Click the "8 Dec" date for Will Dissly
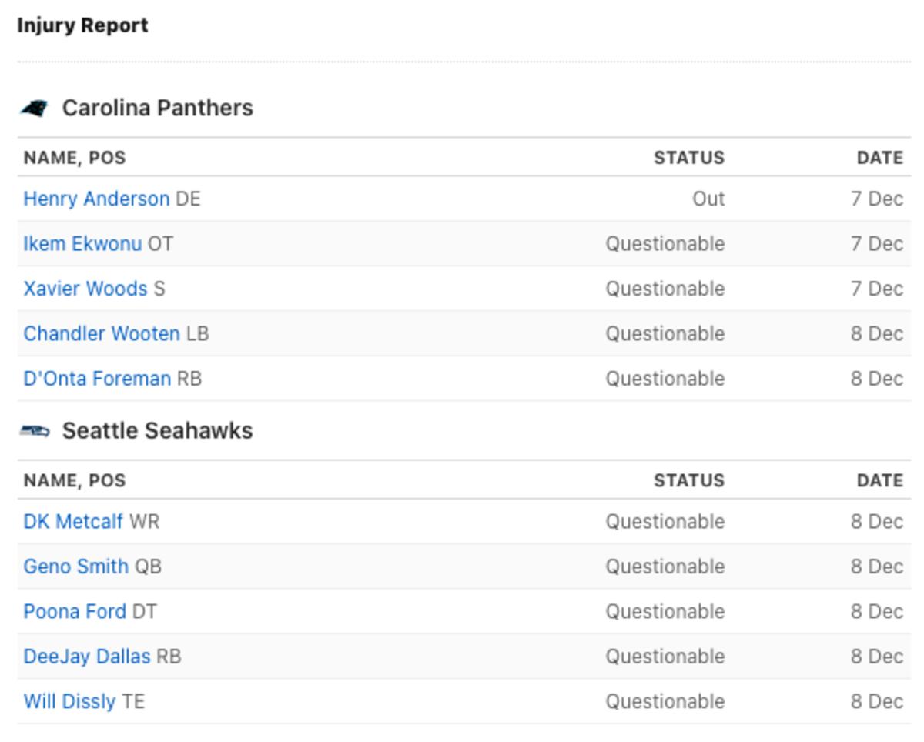924x742 pixels. click(876, 702)
